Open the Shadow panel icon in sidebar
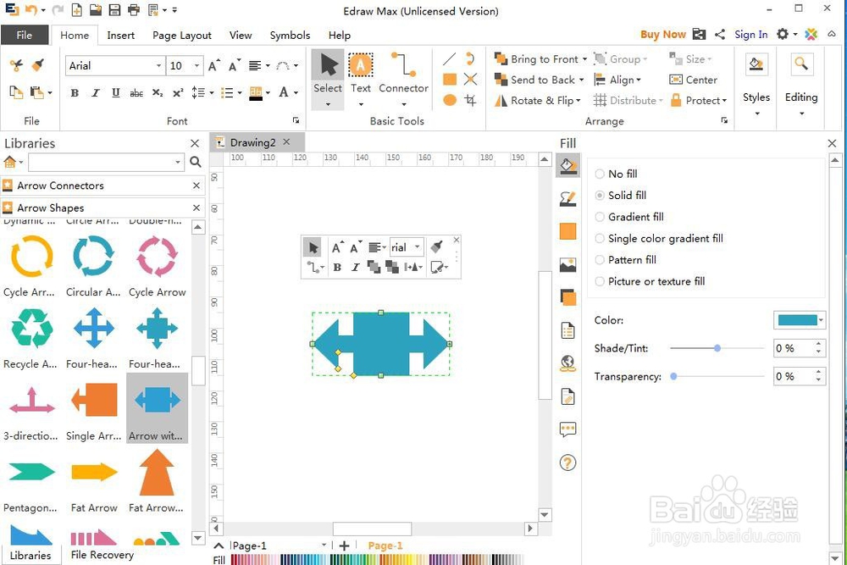 pos(567,297)
